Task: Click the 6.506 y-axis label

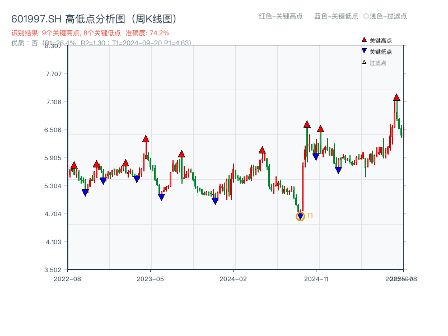Action: (x=53, y=130)
